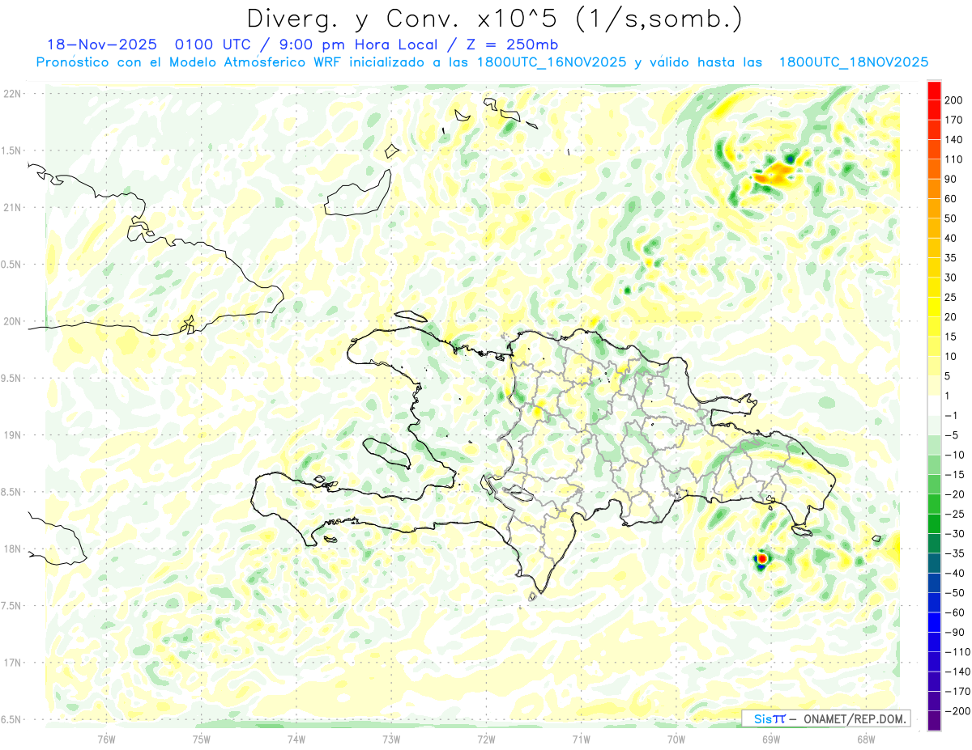Click the "75W" longitude label
This screenshot has width=972, height=750.
click(202, 739)
